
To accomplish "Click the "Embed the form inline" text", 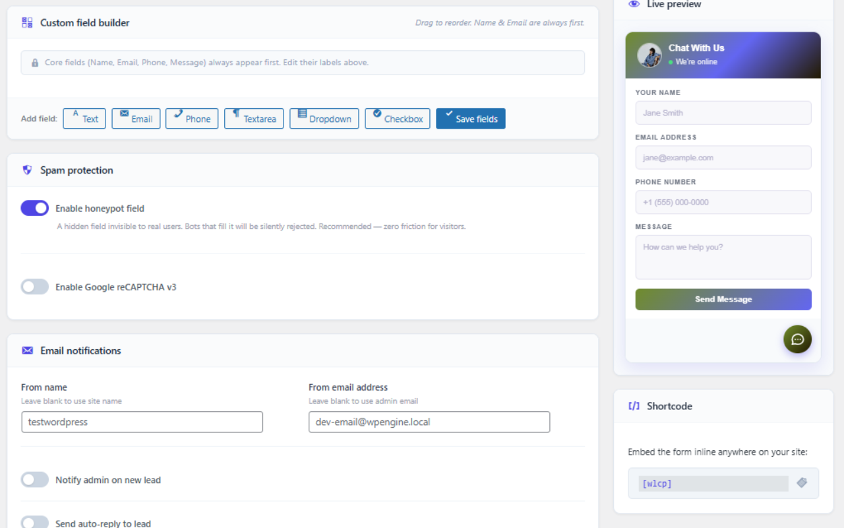I will click(x=717, y=452).
